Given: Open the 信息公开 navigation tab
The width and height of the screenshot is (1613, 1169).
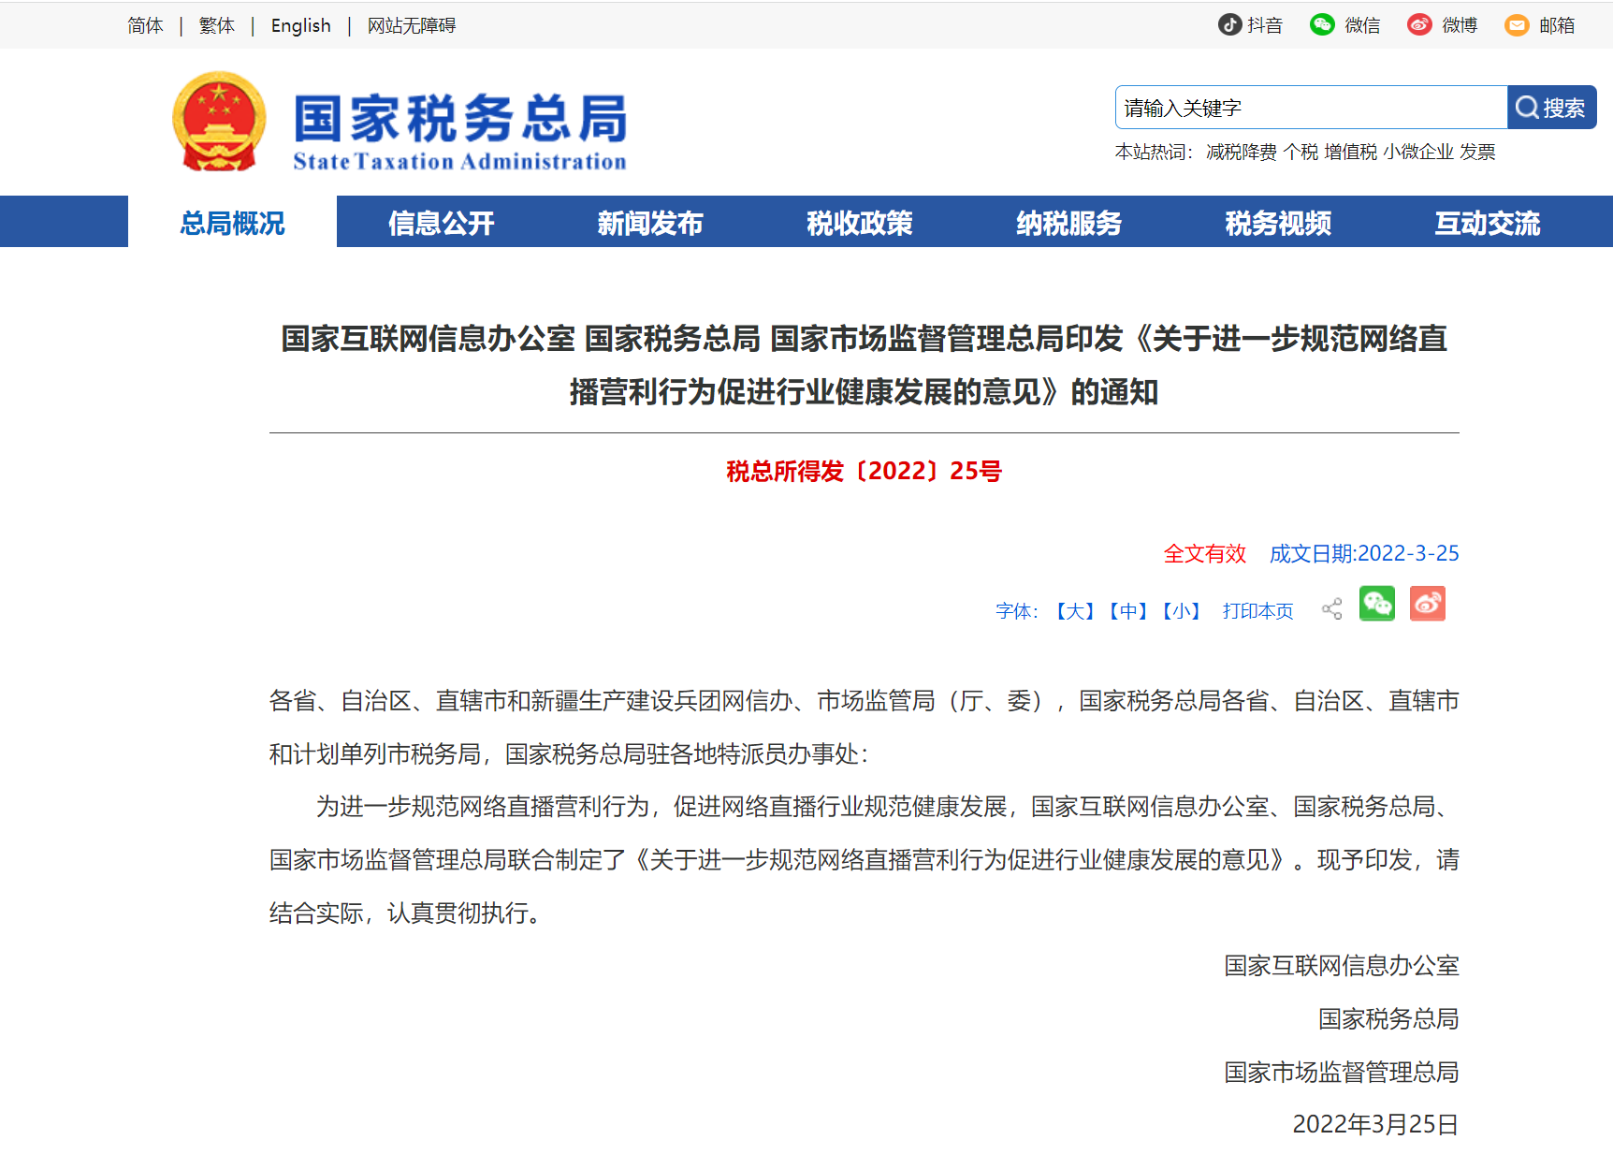Looking at the screenshot, I should coord(441,223).
